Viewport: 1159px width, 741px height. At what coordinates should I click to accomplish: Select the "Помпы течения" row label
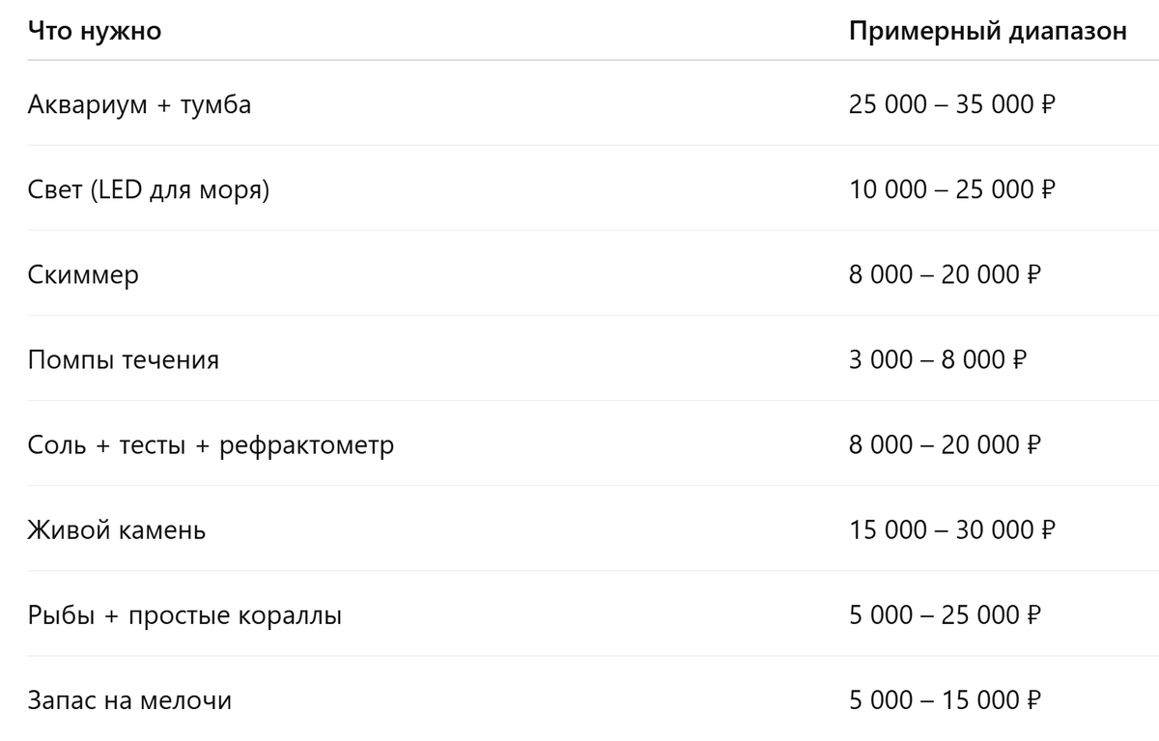[x=124, y=359]
